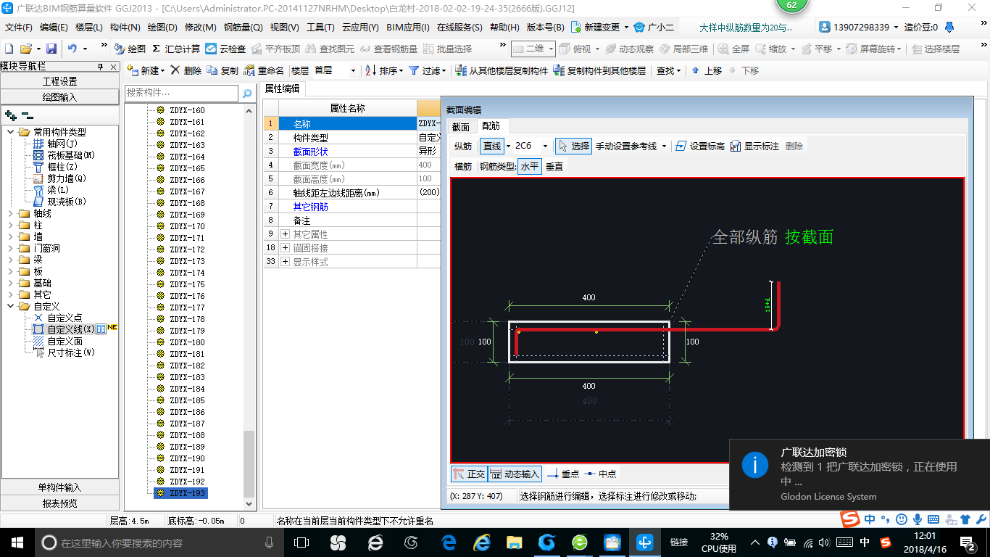Switch to the 配筋 tab
This screenshot has width=990, height=557.
tap(491, 126)
